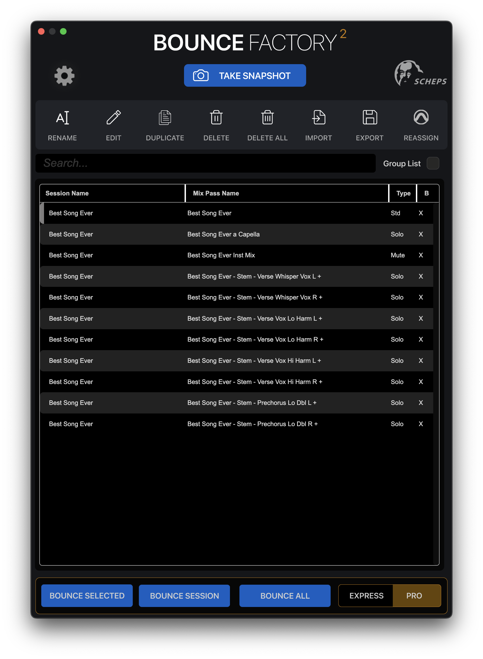Toggle bounce for Best Song Ever Inst Mix
Screen dimensions: 483x659
(x=421, y=255)
